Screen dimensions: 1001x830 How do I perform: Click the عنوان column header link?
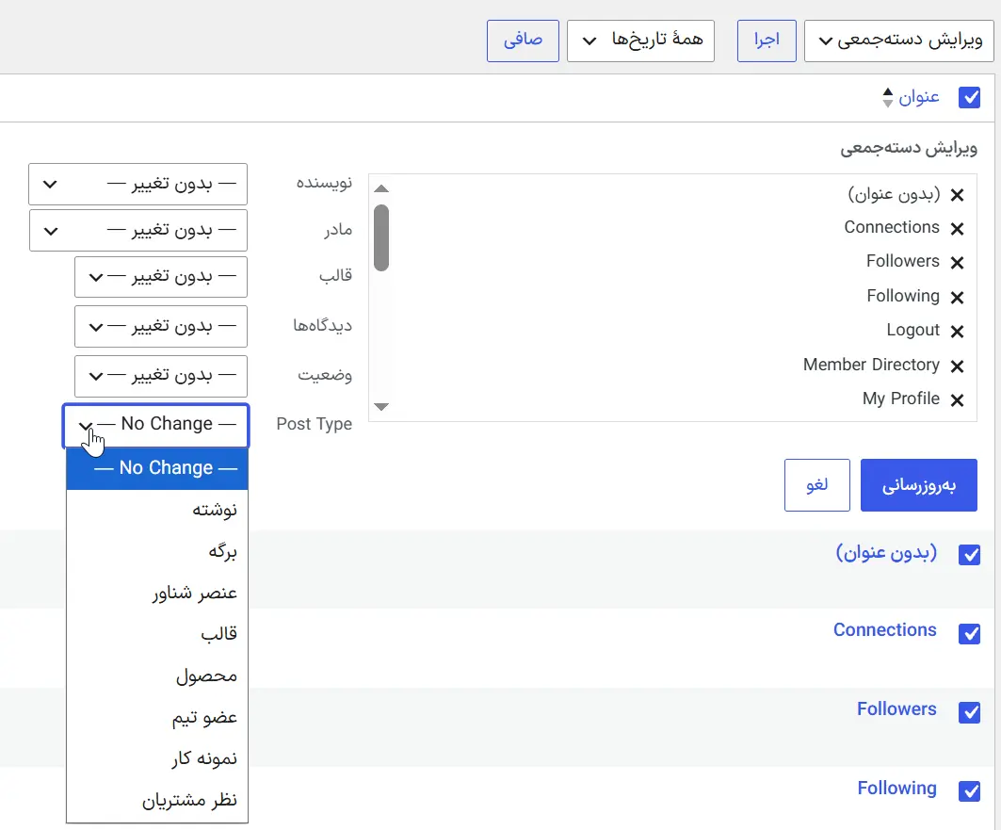(x=919, y=98)
